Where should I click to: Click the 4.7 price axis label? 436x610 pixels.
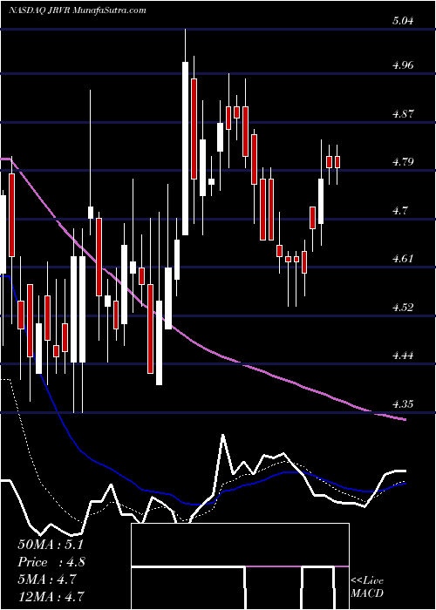399,211
